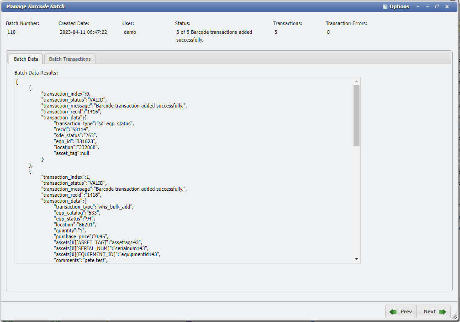Viewport: 460px width, 322px height.
Task: Minimize the Manage Barcode Batch window
Action: 427,6
